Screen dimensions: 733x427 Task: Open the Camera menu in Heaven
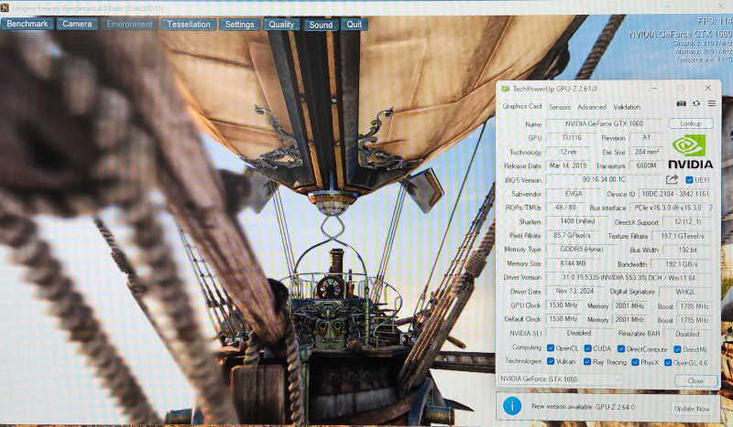(77, 24)
